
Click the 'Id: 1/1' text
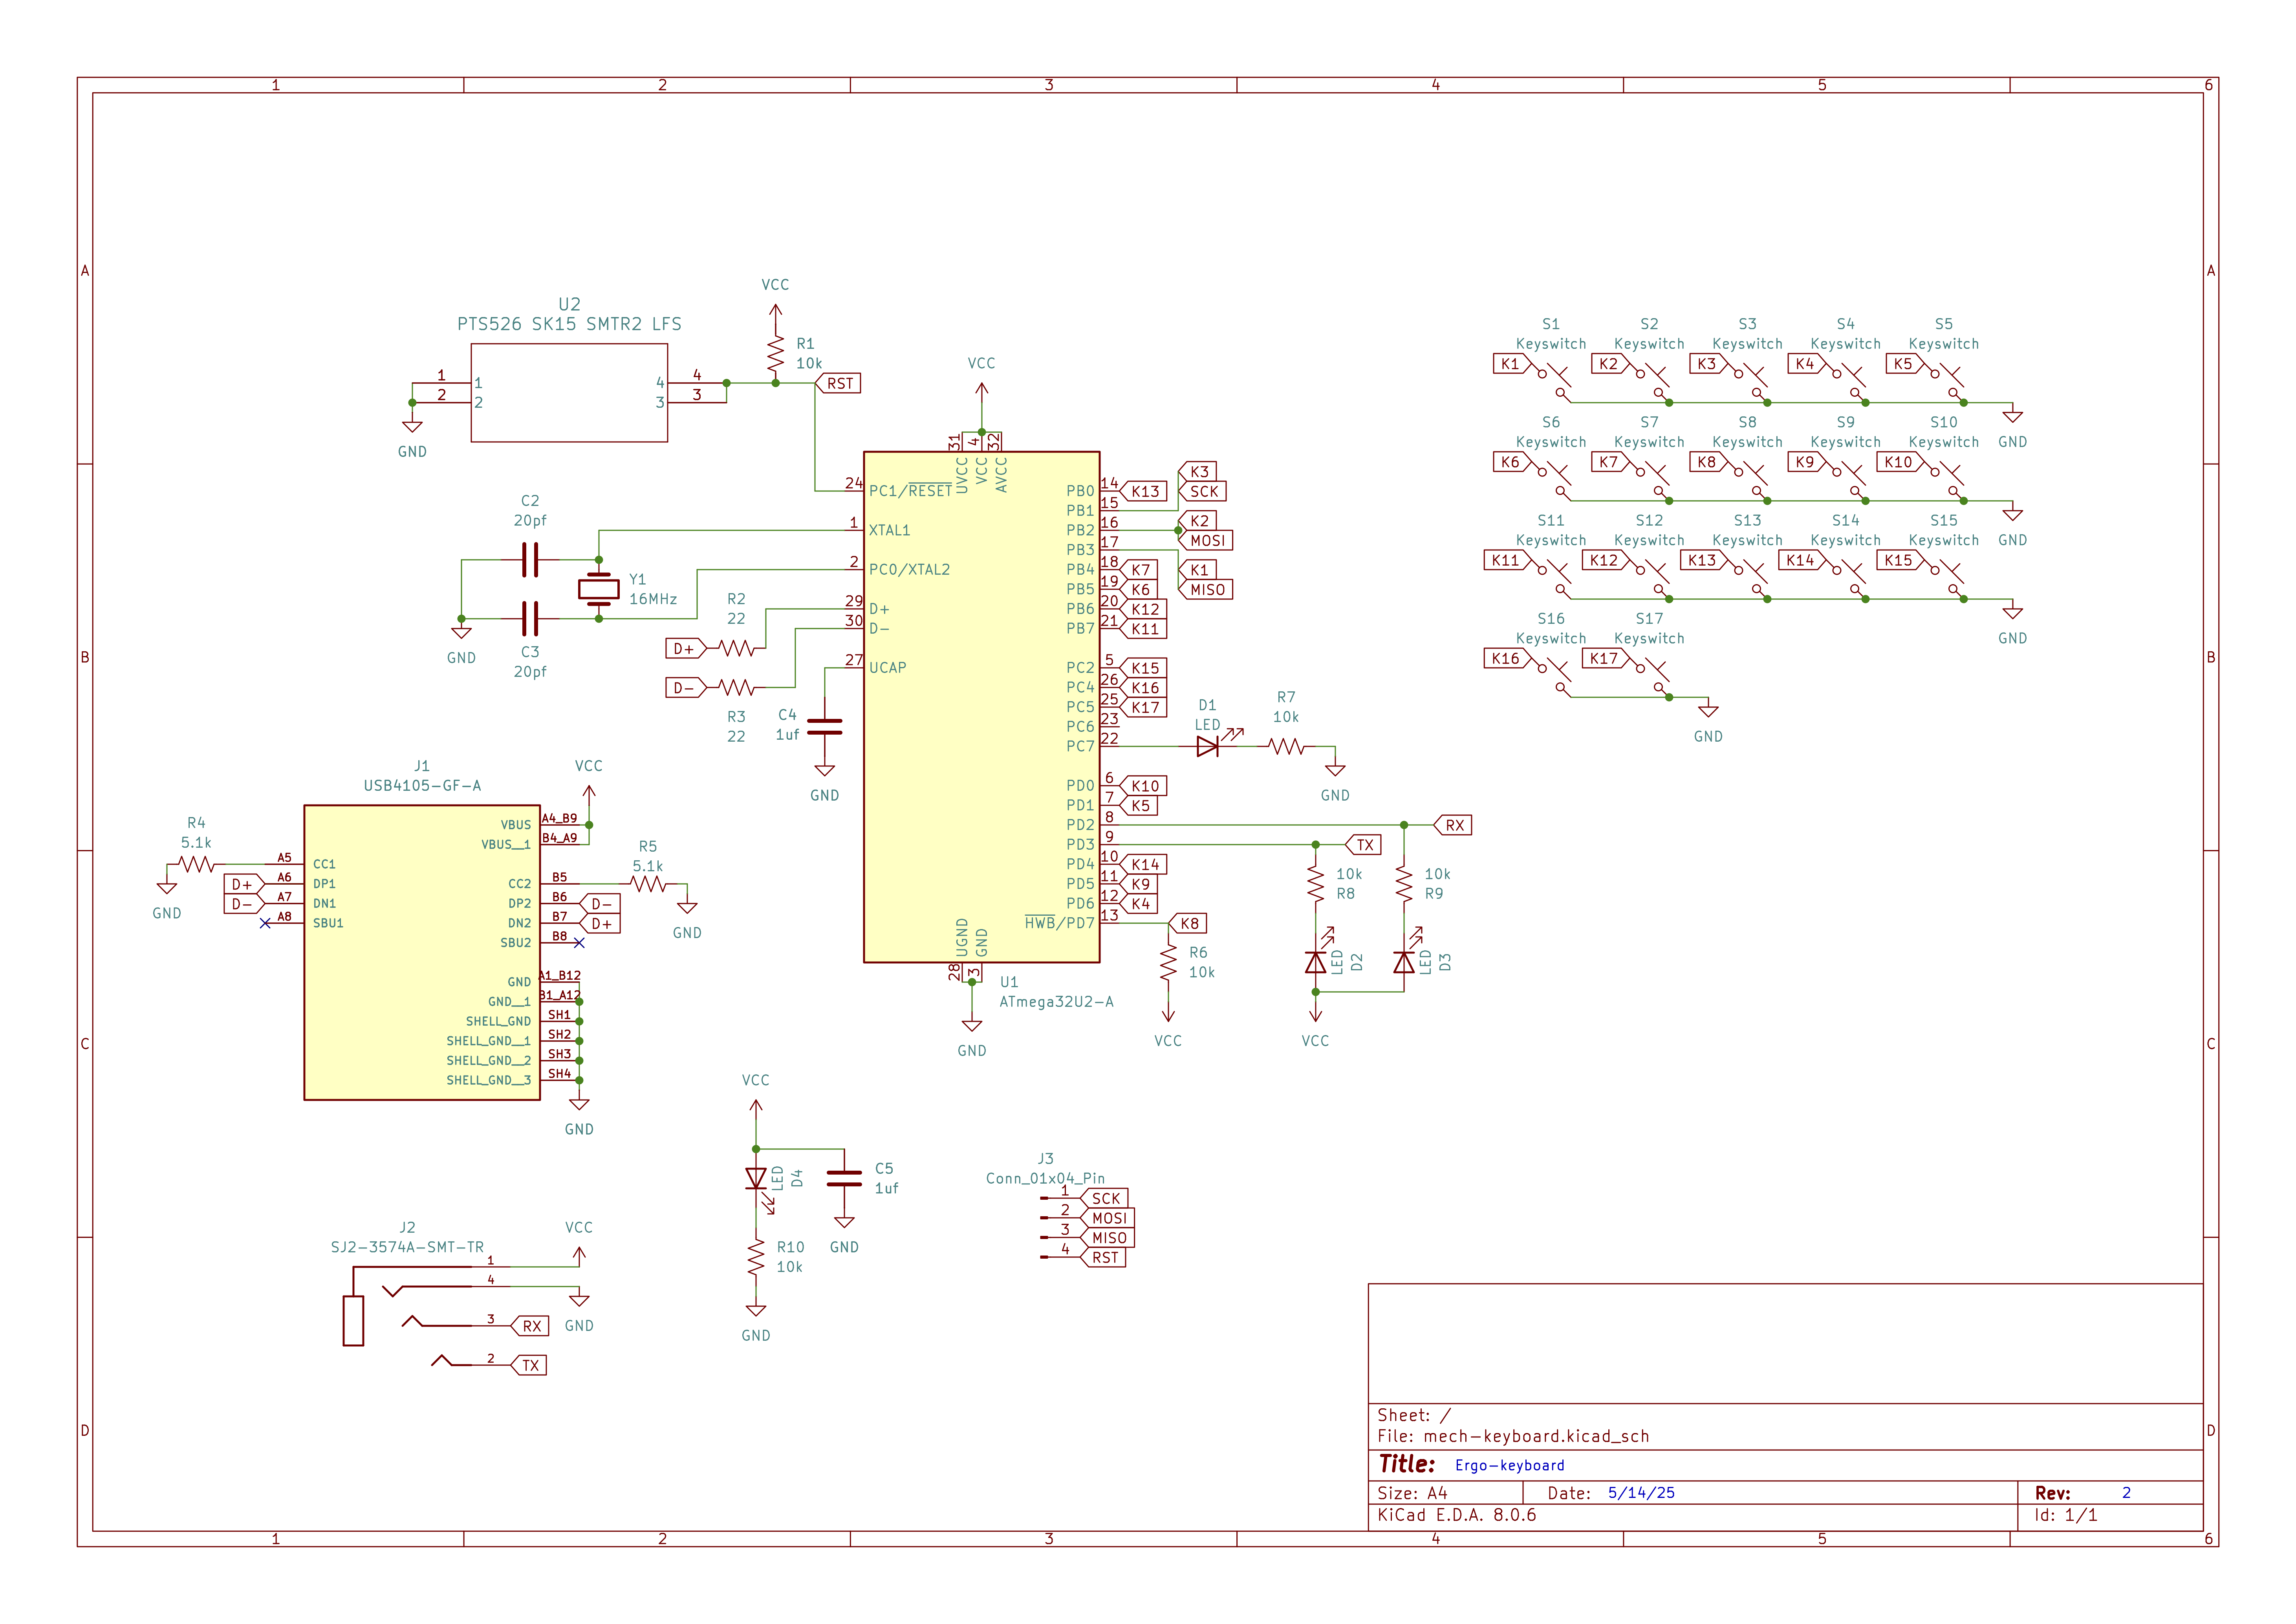click(x=2066, y=1515)
